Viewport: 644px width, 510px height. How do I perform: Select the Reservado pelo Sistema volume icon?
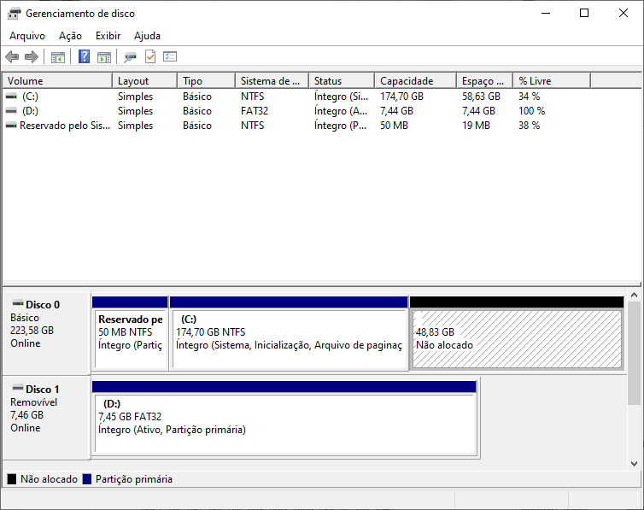(x=11, y=126)
